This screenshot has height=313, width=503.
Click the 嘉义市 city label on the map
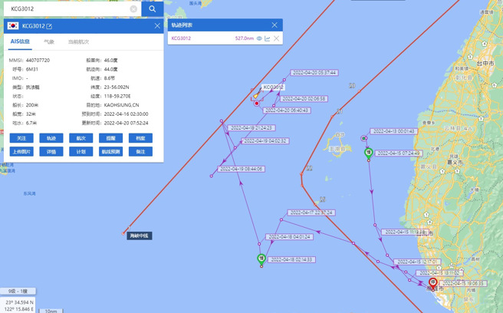pyautogui.click(x=455, y=163)
